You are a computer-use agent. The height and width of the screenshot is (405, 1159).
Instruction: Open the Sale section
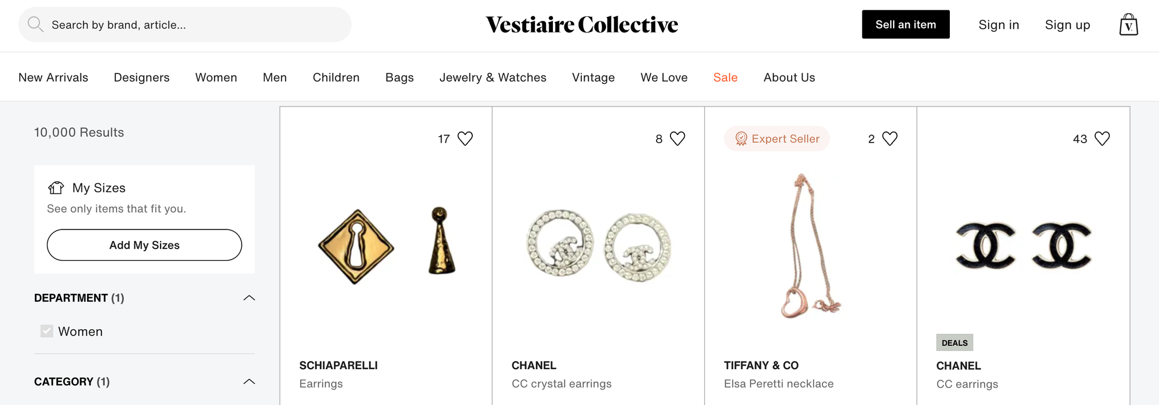pyautogui.click(x=725, y=77)
